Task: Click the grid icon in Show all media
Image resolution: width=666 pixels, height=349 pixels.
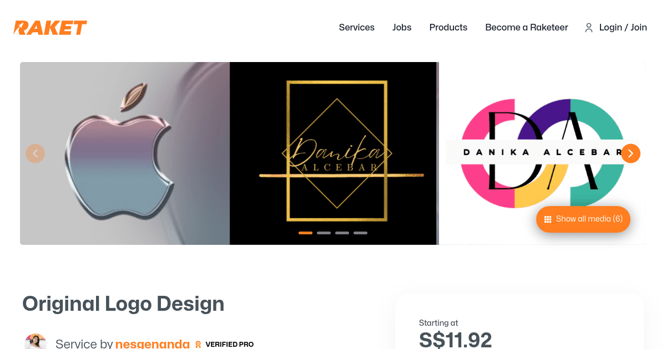Action: click(x=548, y=219)
